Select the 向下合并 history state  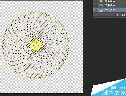click(109, 5)
